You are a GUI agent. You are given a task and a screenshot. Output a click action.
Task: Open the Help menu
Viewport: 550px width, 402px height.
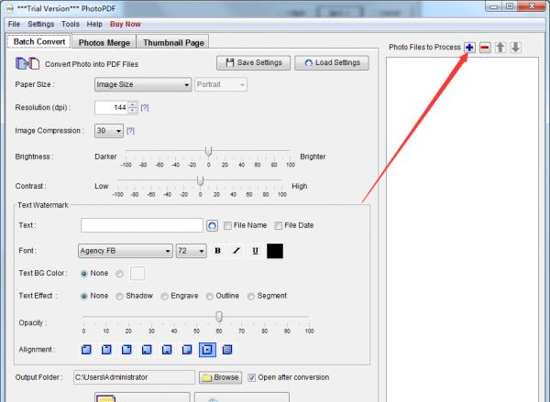(x=94, y=24)
